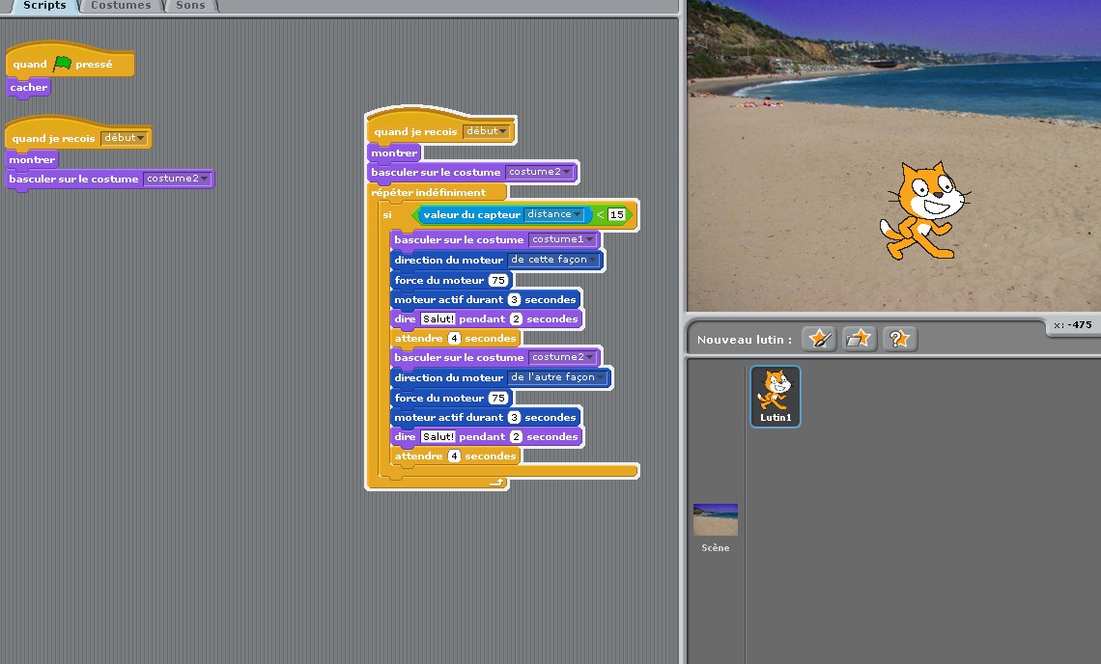The width and height of the screenshot is (1101, 664).
Task: Click the 'si' condition block label
Action: (387, 215)
